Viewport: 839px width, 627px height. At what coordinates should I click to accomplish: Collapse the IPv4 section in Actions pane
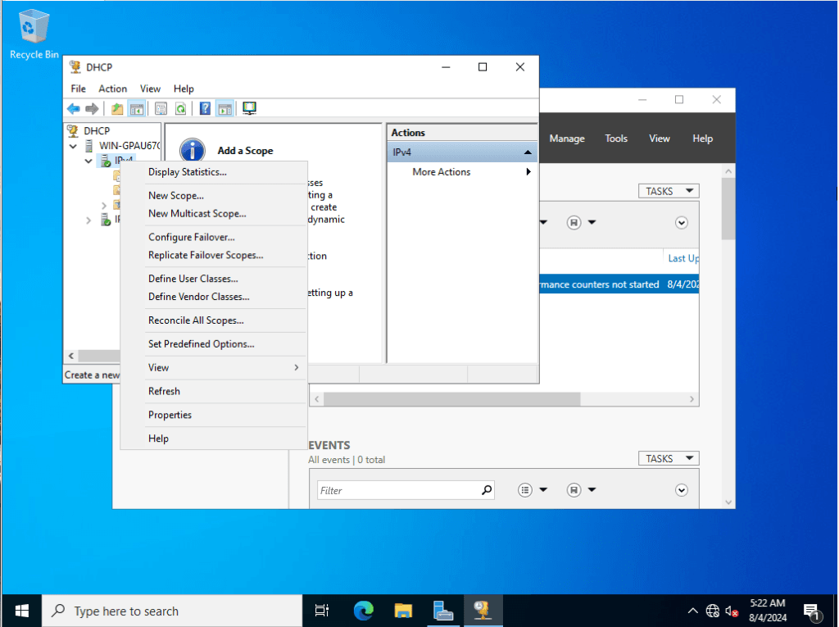click(x=527, y=152)
